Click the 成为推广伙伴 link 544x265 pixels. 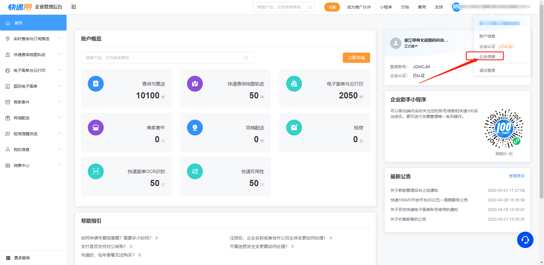coord(359,7)
